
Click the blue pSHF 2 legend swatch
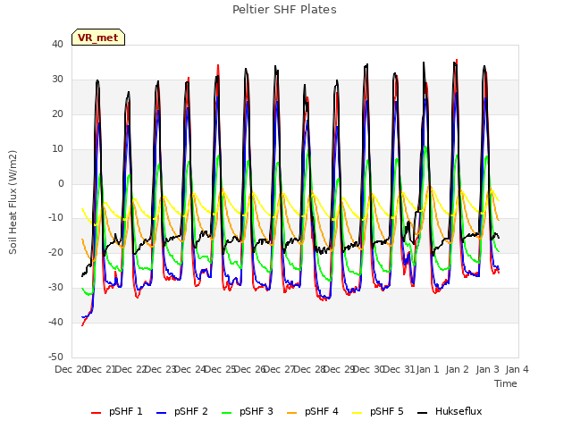point(161,413)
